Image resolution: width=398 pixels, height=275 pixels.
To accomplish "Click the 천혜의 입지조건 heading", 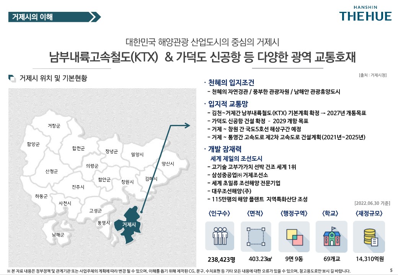I will [231, 83].
